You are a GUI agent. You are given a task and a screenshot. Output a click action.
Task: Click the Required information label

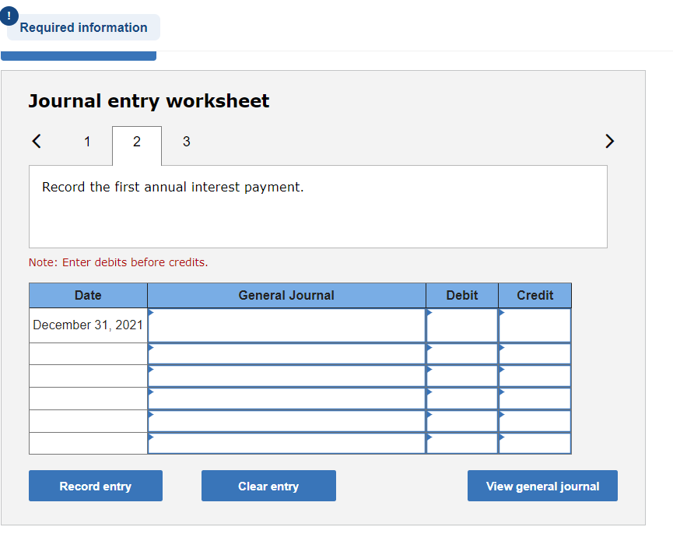(x=83, y=27)
